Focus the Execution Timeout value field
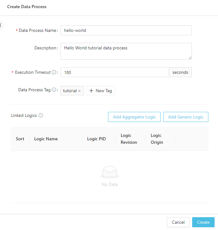The image size is (218, 230). [x=115, y=72]
